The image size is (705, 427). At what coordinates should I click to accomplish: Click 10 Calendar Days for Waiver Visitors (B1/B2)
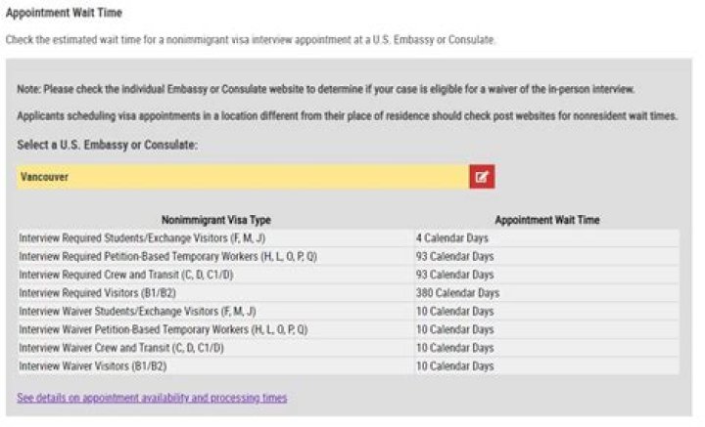tap(454, 366)
